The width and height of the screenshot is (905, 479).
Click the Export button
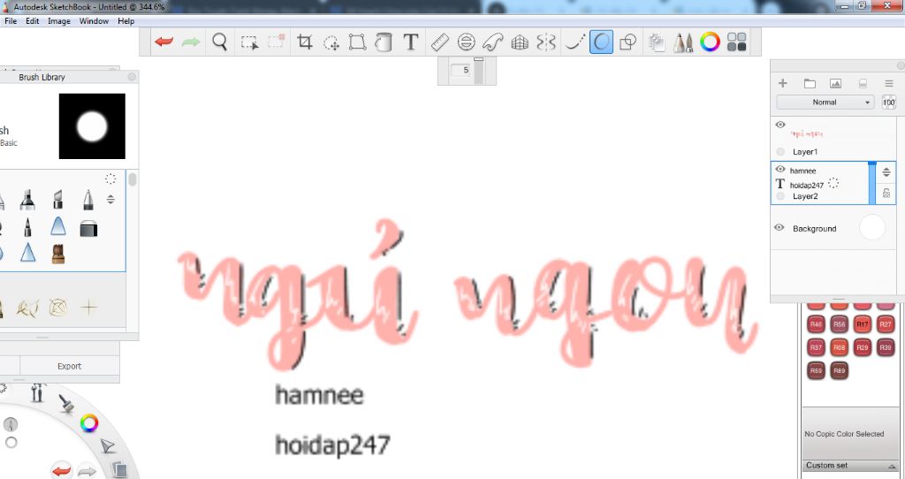(69, 366)
